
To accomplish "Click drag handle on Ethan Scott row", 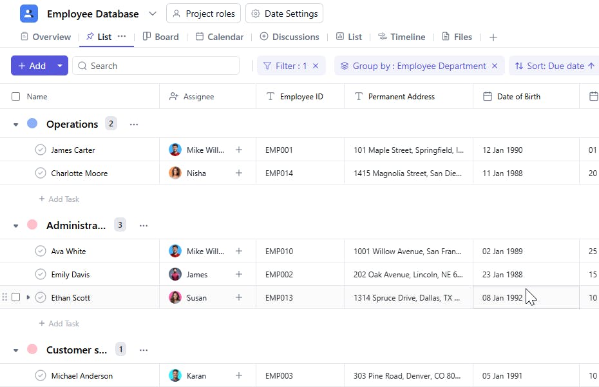I will [5, 297].
